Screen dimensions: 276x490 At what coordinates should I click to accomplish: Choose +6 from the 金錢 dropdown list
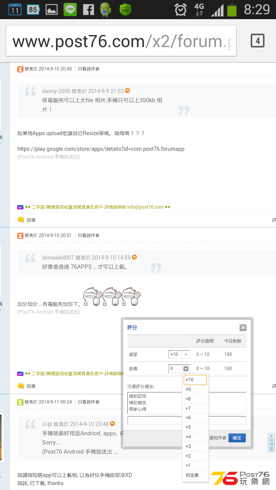pyautogui.click(x=195, y=418)
